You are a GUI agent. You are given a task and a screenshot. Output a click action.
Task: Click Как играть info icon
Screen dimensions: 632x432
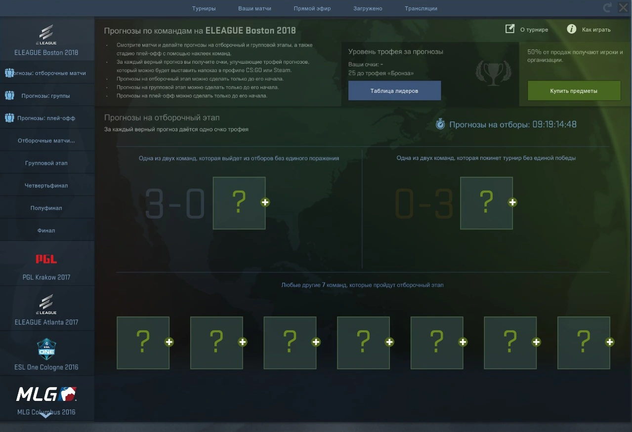572,29
